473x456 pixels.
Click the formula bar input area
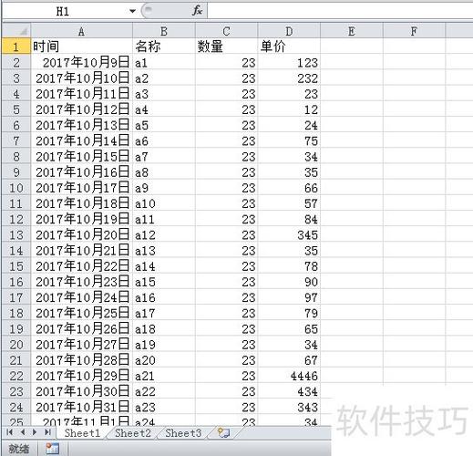coord(340,11)
